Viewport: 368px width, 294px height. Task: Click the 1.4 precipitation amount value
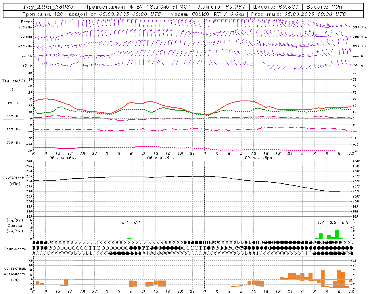pos(321,223)
